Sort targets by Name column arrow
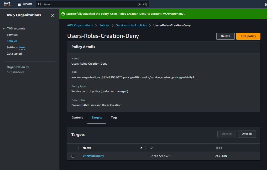 (x=141, y=148)
